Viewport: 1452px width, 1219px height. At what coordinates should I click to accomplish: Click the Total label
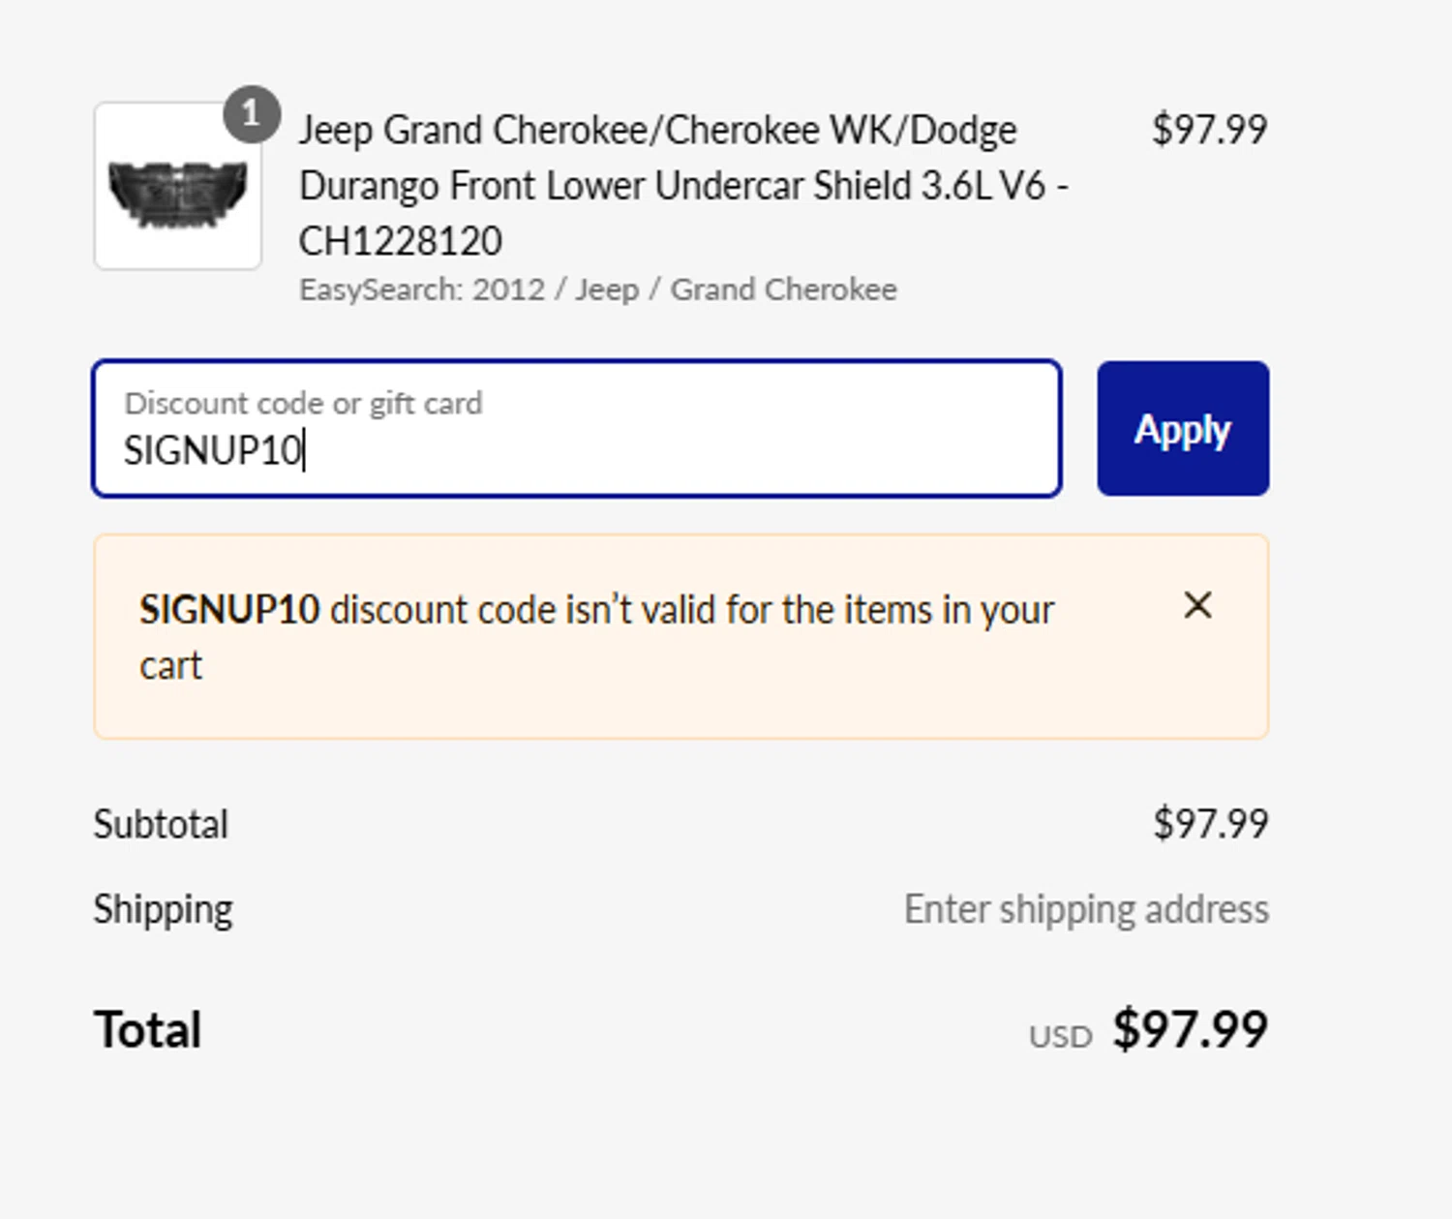(x=148, y=1029)
